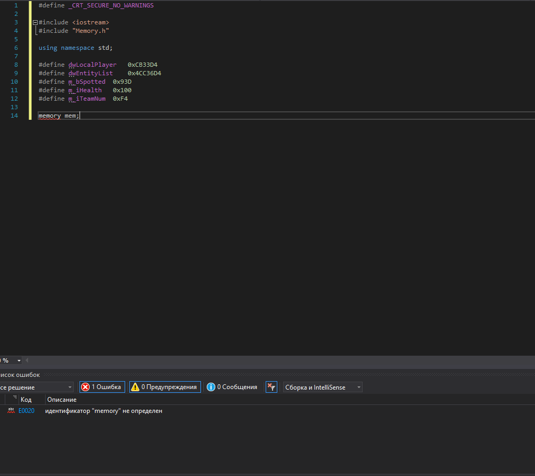Click the clear-filter funnel icon in error list
Viewport: 535px width, 476px height.
[271, 387]
